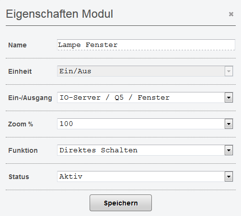Screen dimensions: 241x216
Task: Save settings with the Speichern button
Action: [x=121, y=203]
